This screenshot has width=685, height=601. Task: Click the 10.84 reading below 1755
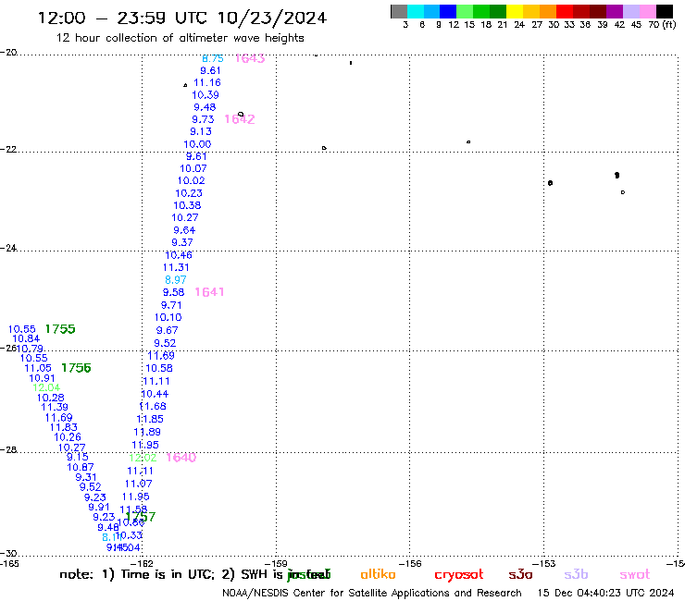tap(26, 338)
